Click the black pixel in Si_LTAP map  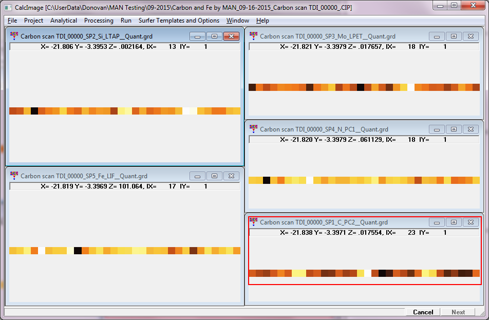point(34,111)
